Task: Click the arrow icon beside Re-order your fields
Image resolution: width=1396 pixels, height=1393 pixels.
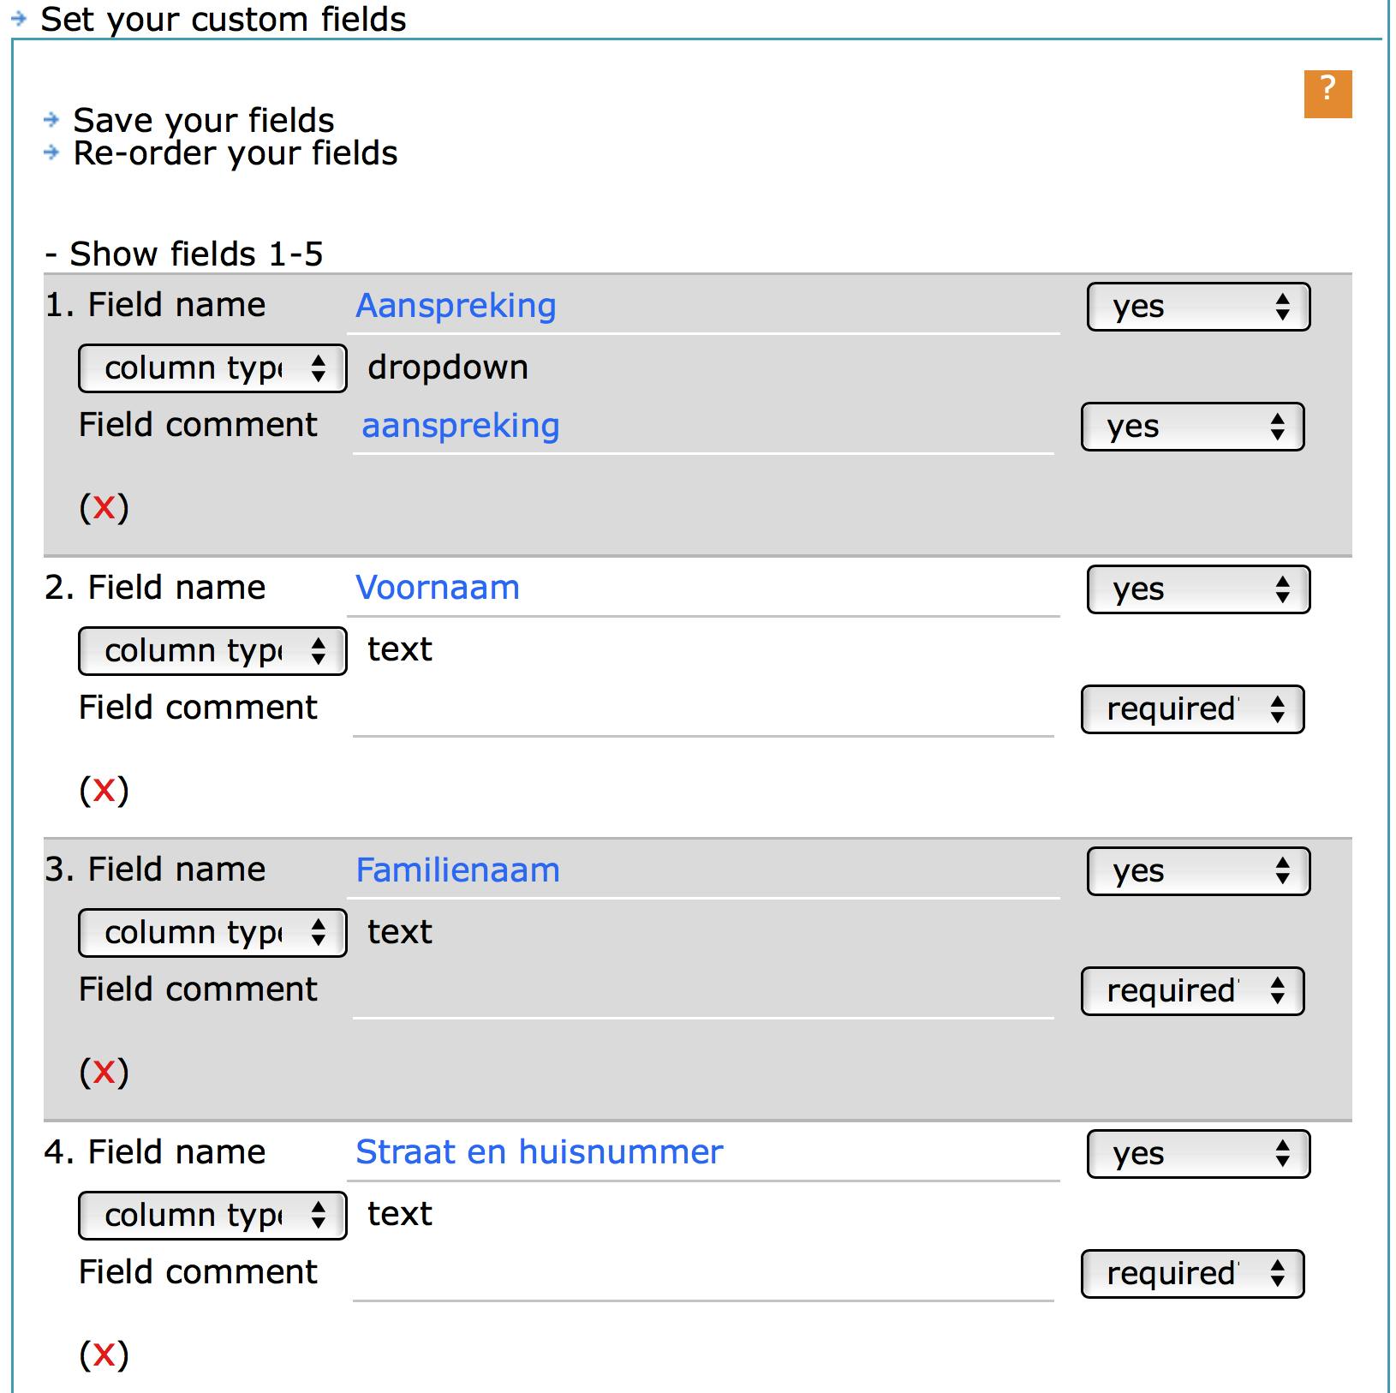Action: click(51, 153)
